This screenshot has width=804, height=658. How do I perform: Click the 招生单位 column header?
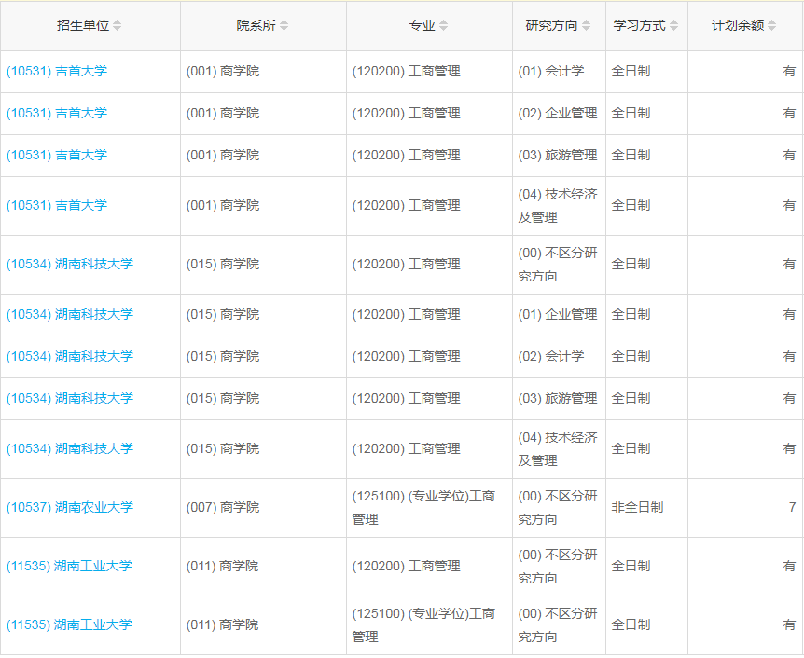(x=84, y=25)
